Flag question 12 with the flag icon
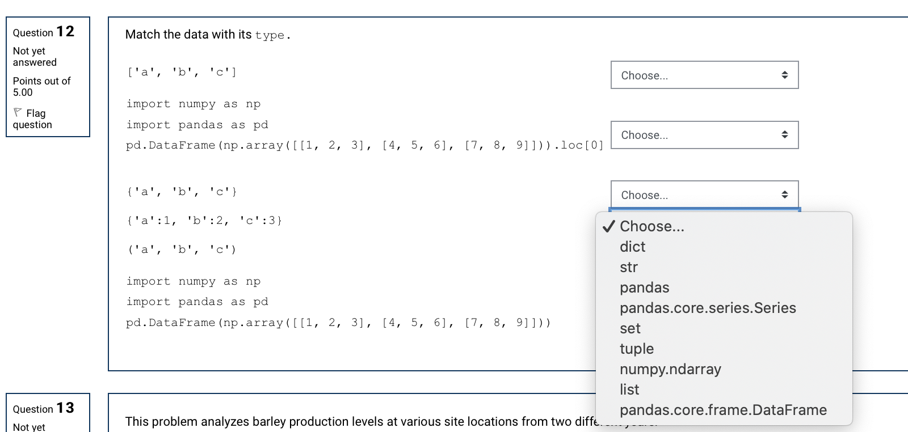 tap(18, 112)
